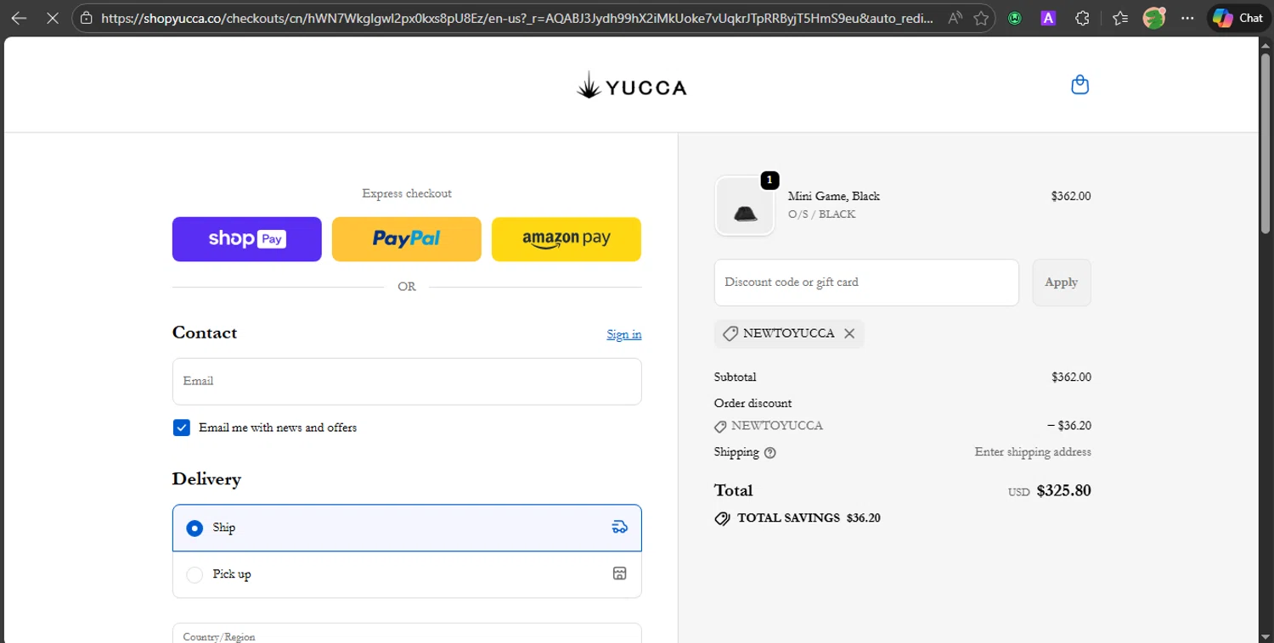Click the Contact section heading

point(205,333)
